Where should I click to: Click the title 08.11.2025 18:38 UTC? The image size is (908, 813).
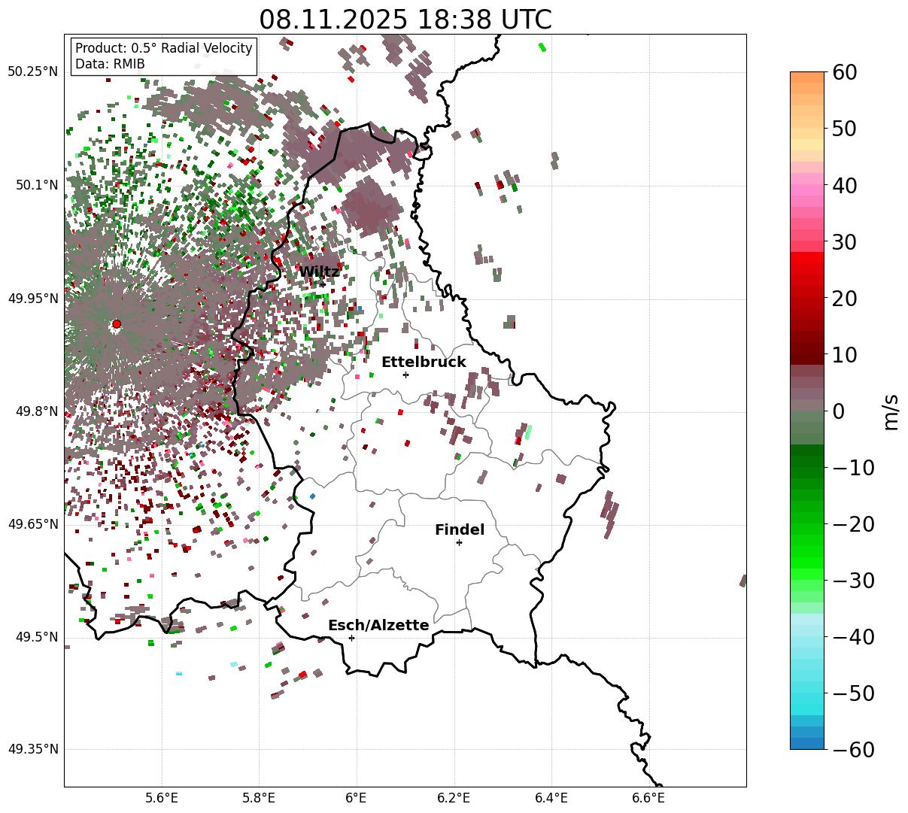405,19
